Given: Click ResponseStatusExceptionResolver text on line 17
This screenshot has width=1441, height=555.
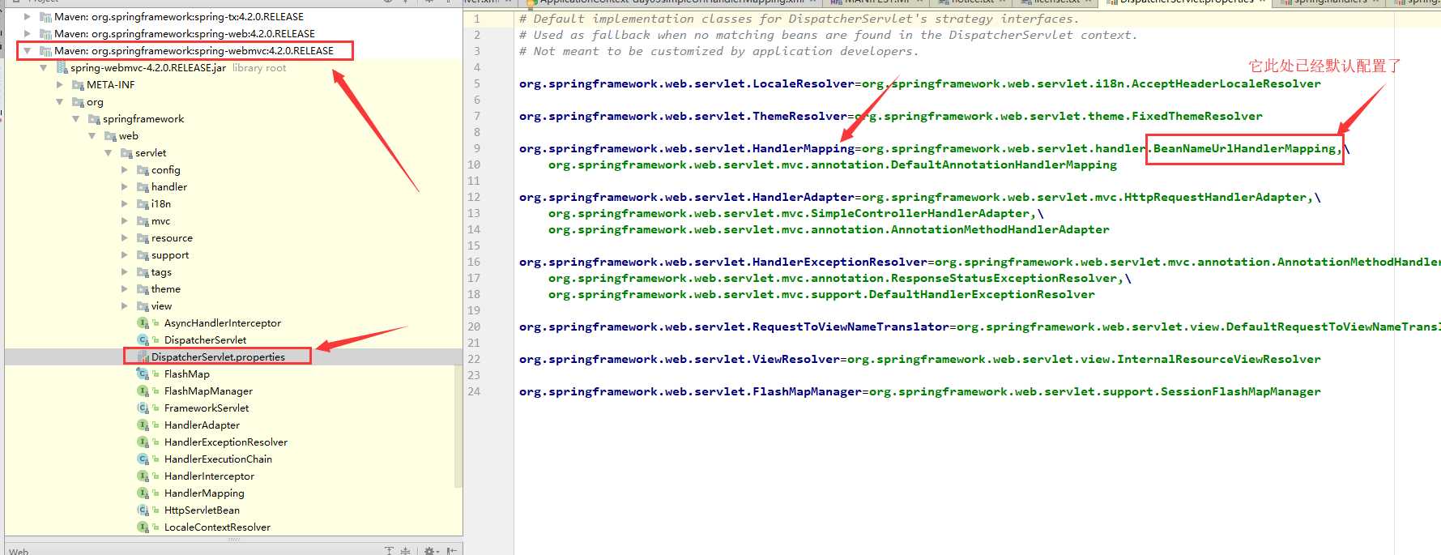Looking at the screenshot, I should [x=1004, y=278].
